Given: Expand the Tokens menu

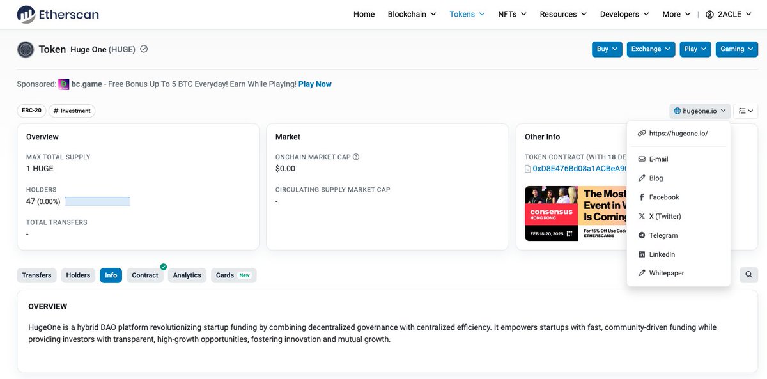Looking at the screenshot, I should 467,14.
